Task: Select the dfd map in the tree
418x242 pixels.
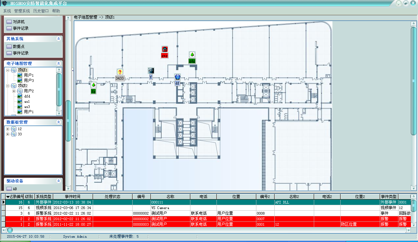Action: click(x=27, y=96)
